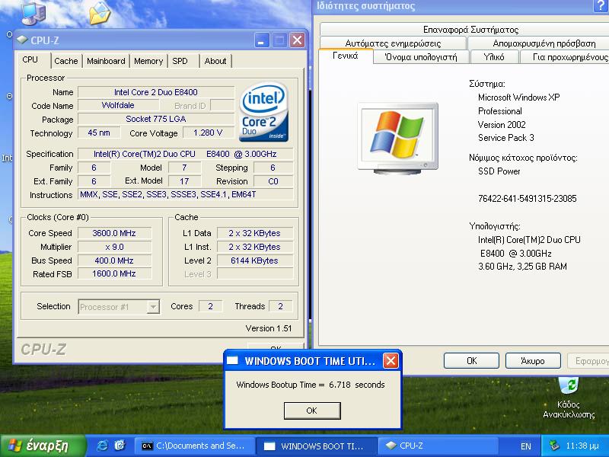Click the Threads value field
The height and width of the screenshot is (457, 609).
(280, 306)
